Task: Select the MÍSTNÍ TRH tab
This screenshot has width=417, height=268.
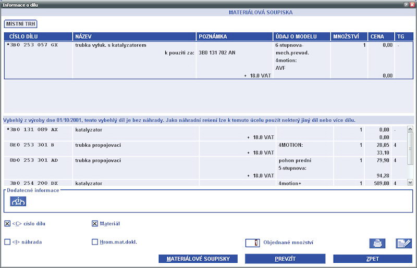Action: click(21, 23)
